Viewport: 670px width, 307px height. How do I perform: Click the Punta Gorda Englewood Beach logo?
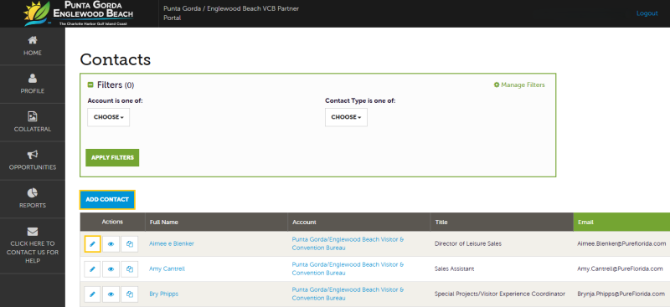79,13
